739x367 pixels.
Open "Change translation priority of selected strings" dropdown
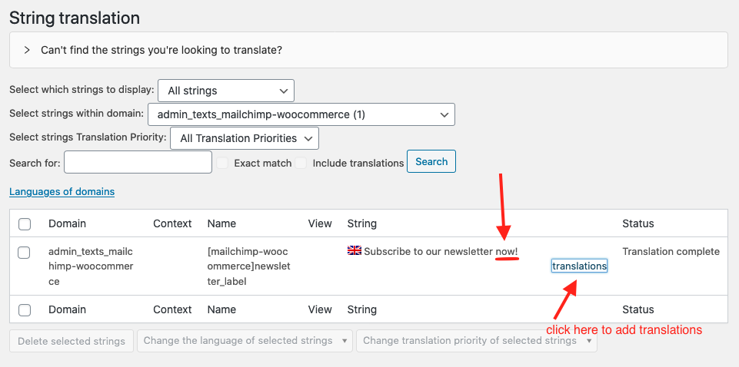pos(476,341)
